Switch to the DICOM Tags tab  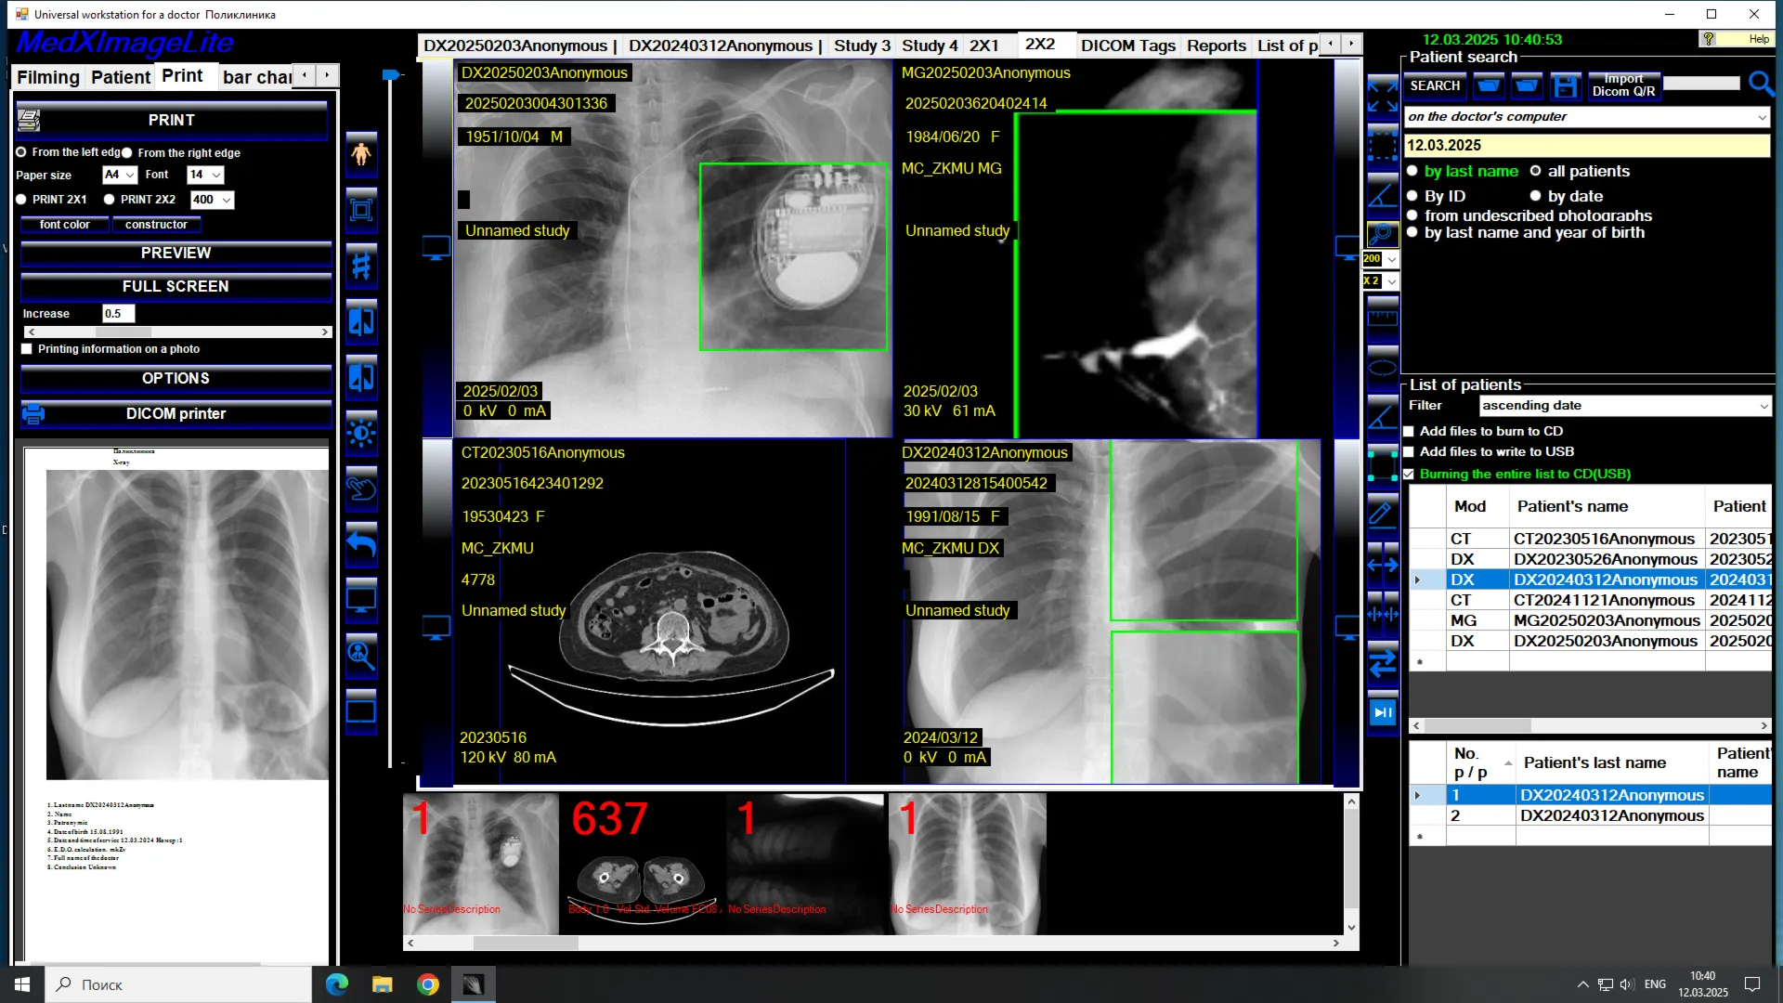[x=1127, y=46]
